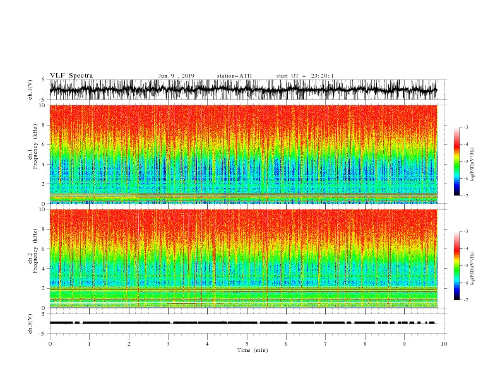Click the "VLF Spectra" title text
500x386 pixels.
pyautogui.click(x=71, y=76)
